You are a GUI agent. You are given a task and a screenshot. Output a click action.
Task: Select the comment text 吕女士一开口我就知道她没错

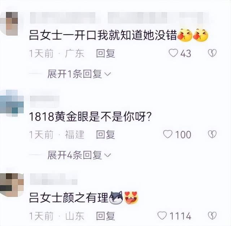[x=103, y=35]
